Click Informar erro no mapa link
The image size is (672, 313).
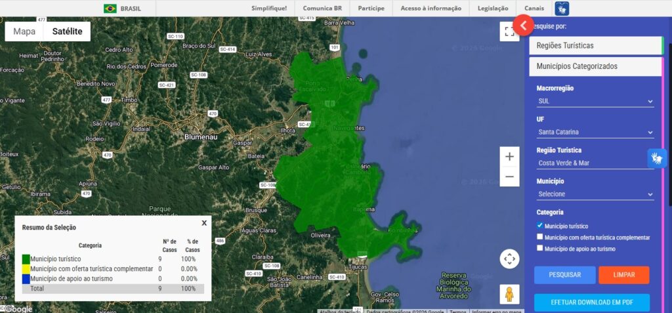[x=497, y=311]
